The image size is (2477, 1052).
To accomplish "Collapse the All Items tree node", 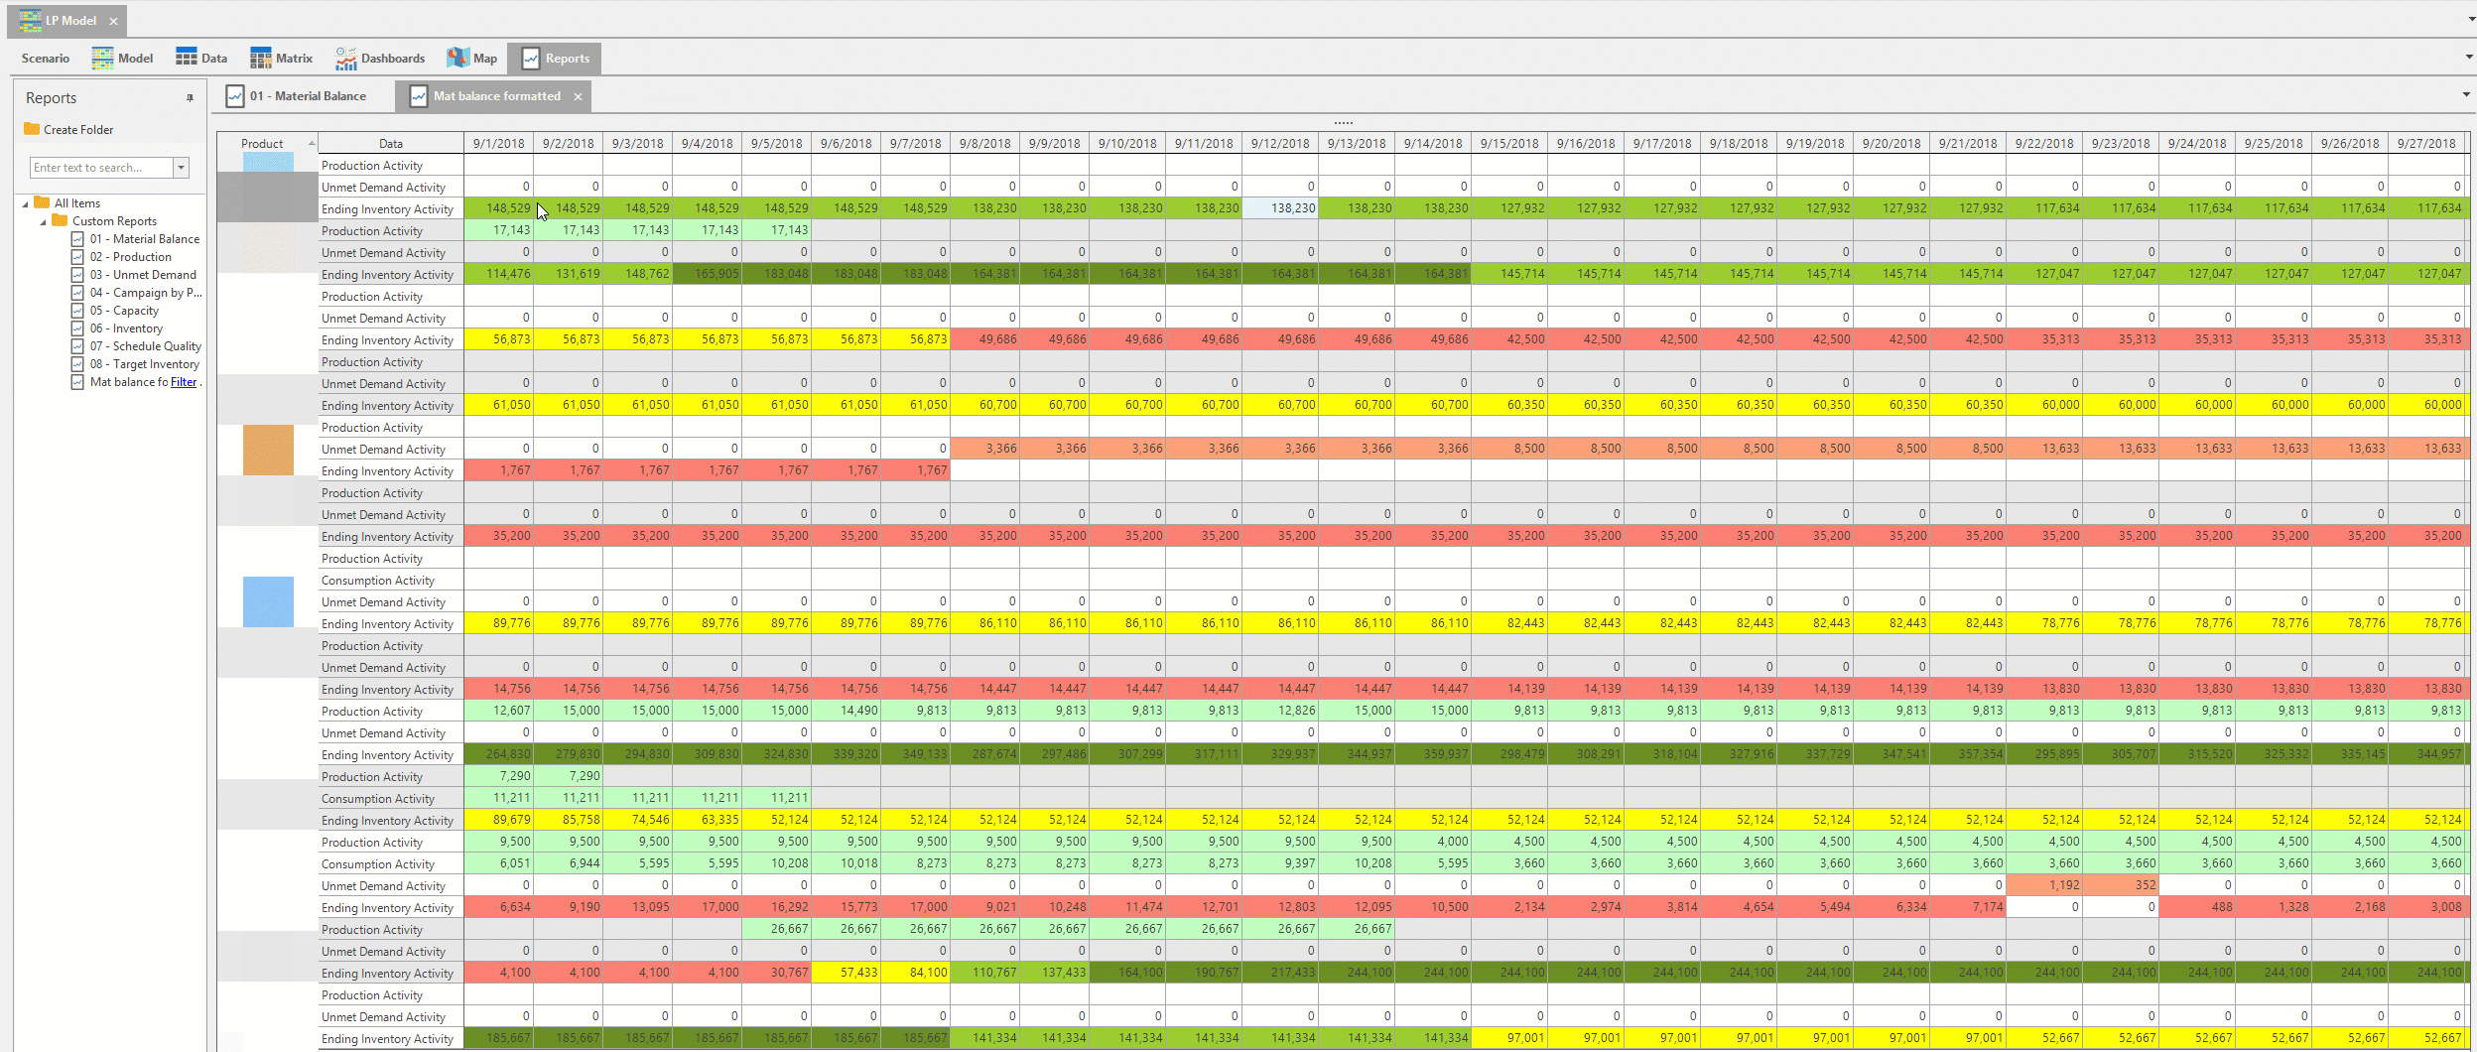I will click(x=25, y=203).
